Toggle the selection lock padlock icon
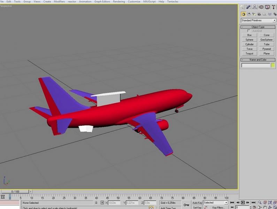Viewport: 277px width, 209px height. [x=96, y=203]
